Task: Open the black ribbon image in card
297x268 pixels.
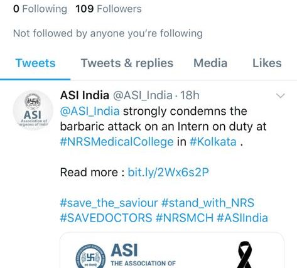Action: tap(245, 255)
